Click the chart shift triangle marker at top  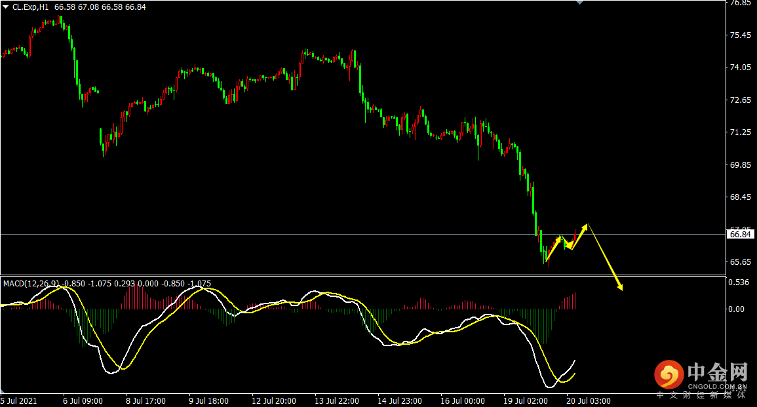coord(579,3)
